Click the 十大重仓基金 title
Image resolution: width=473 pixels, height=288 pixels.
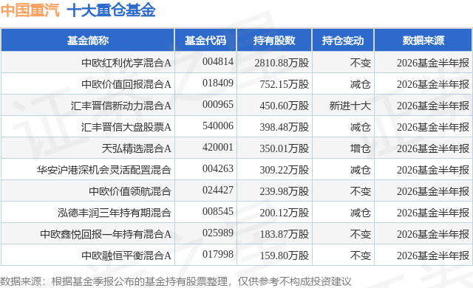pos(112,10)
